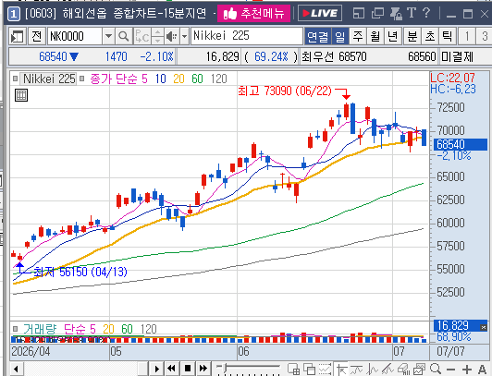The image size is (492, 376).
Task: Click the 최우선 68570 best quote text
Action: [x=334, y=56]
